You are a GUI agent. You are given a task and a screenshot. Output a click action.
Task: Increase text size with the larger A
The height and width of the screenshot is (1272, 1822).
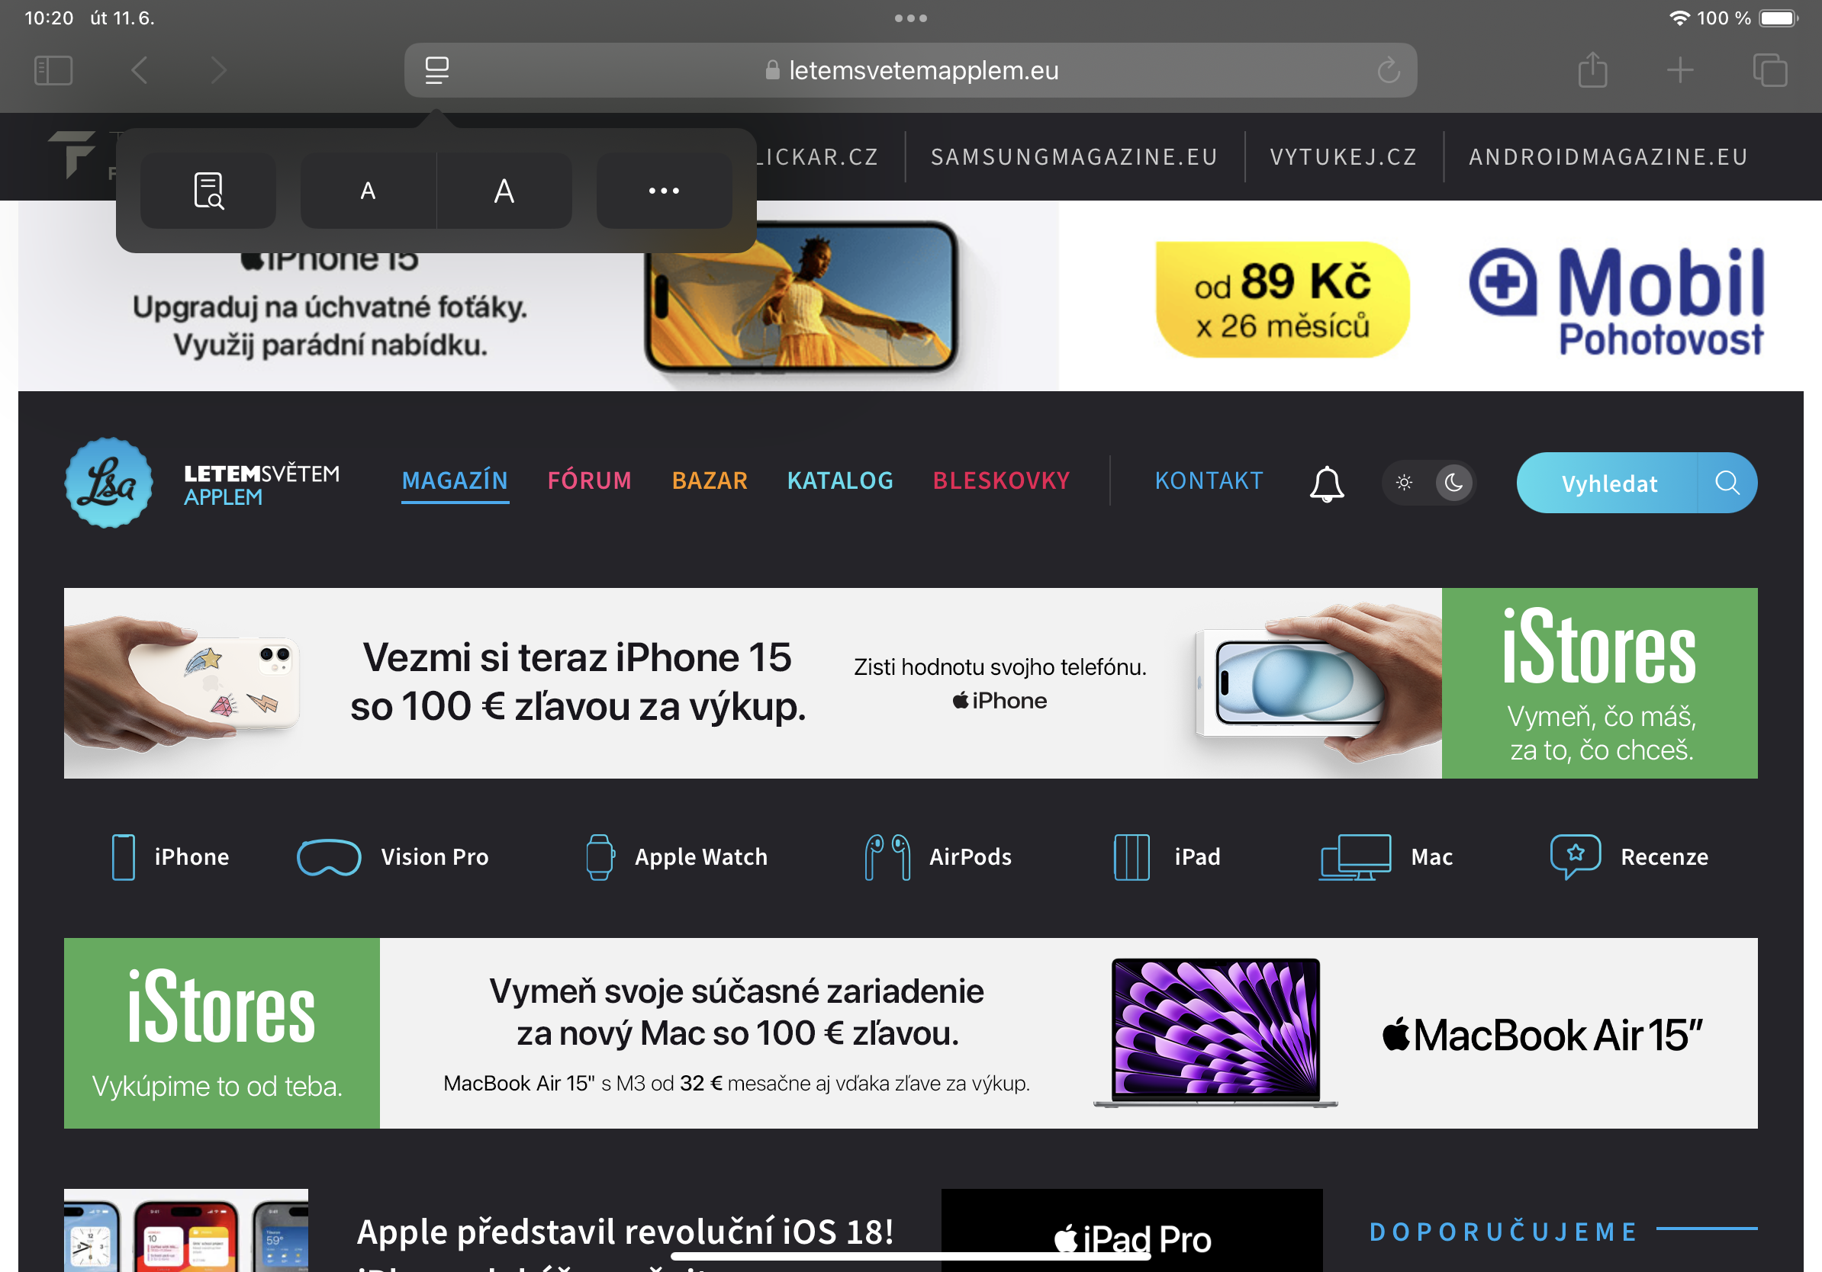(x=504, y=191)
